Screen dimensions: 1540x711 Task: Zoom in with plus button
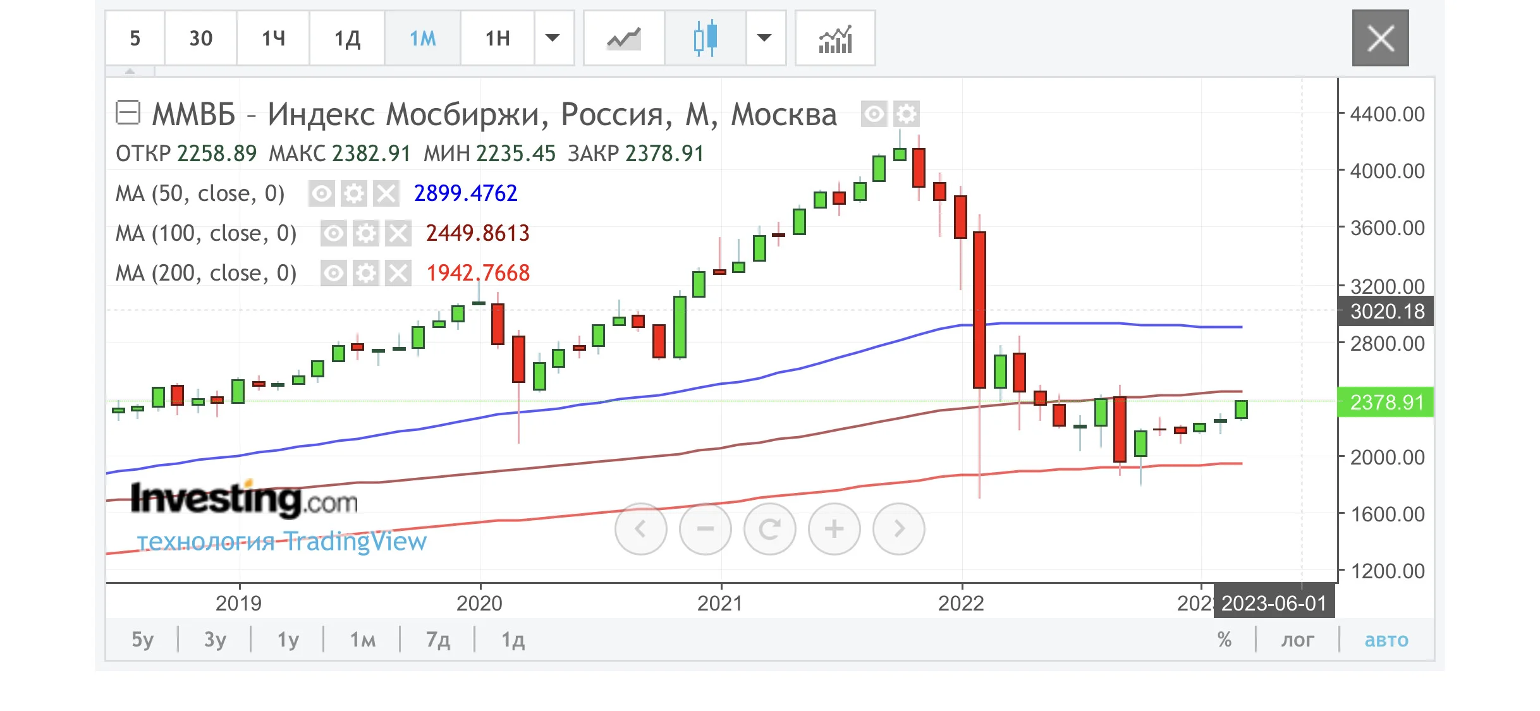tap(834, 529)
